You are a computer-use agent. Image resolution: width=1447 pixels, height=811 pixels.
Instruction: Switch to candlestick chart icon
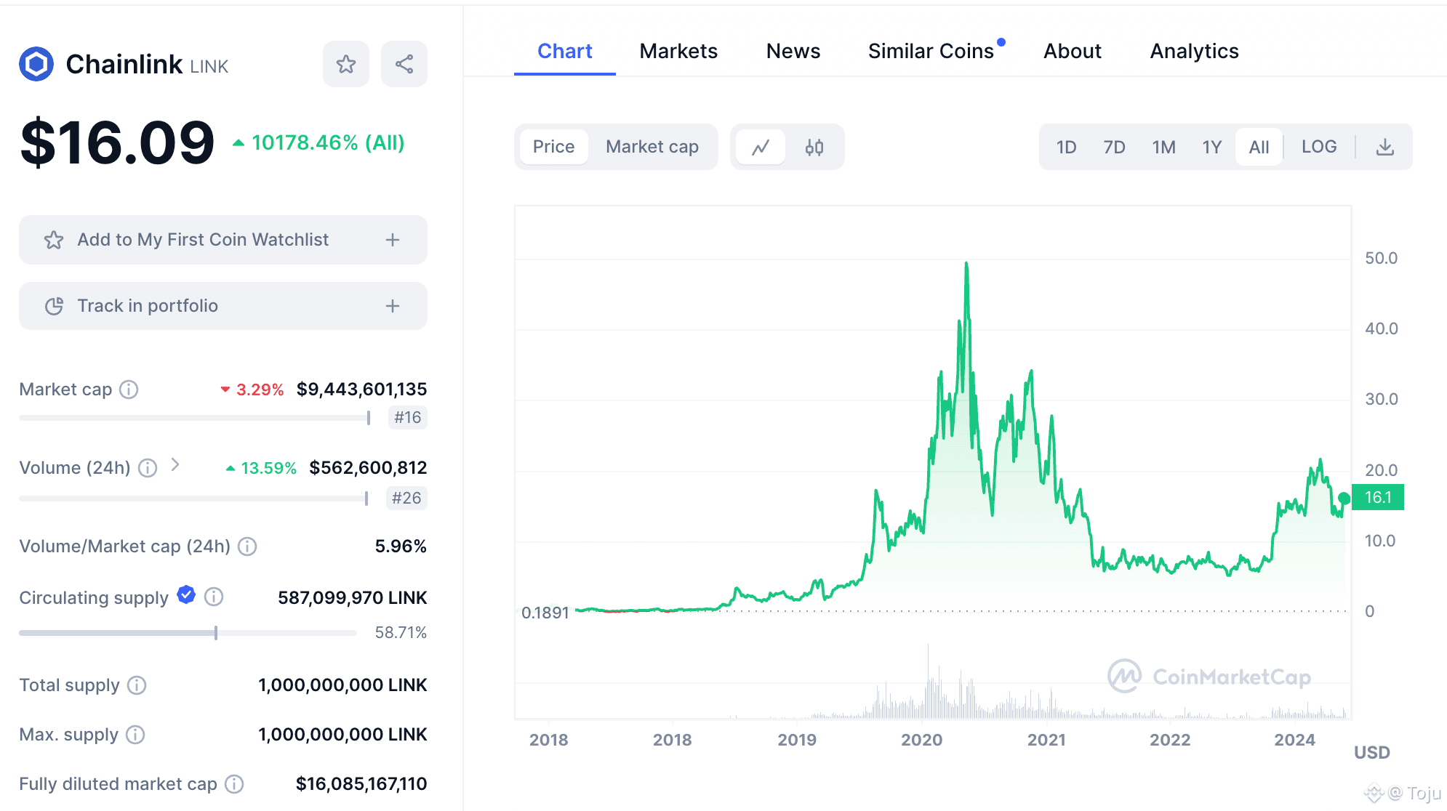(x=814, y=148)
